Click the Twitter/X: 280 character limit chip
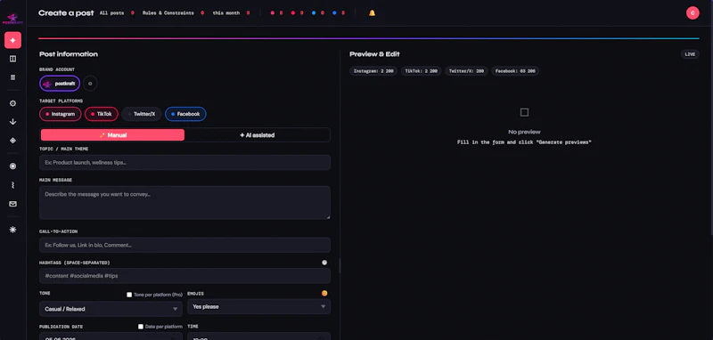Image resolution: width=713 pixels, height=340 pixels. tap(466, 71)
